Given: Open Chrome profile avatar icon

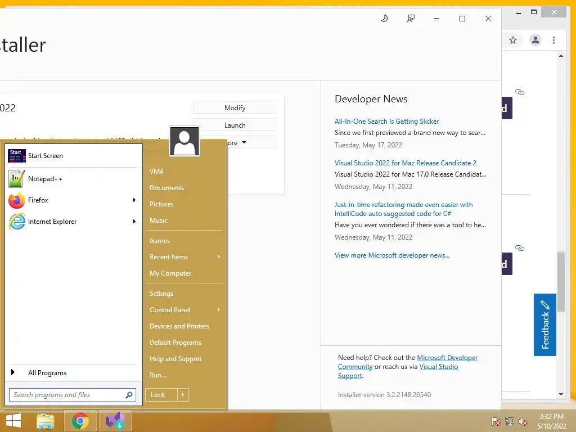Looking at the screenshot, I should click(535, 40).
